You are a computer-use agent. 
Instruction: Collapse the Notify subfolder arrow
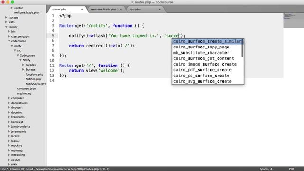[x=20, y=60]
